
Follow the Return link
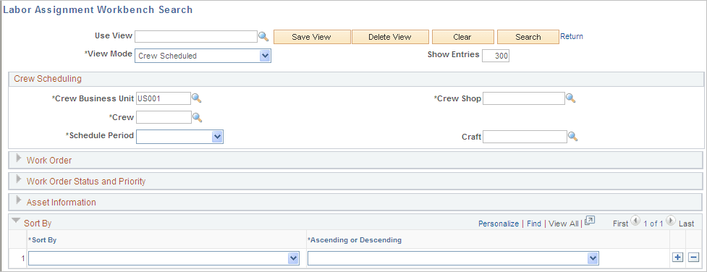571,37
